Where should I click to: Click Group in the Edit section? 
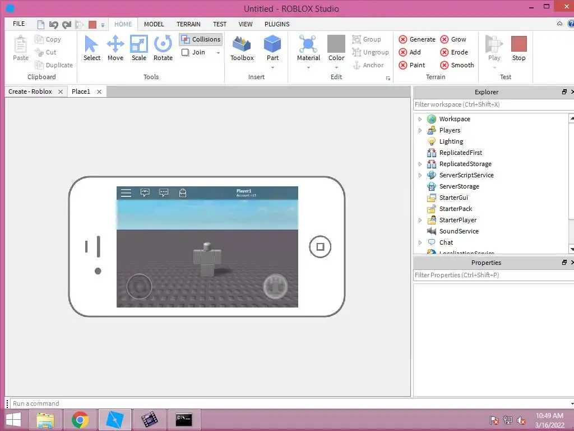pyautogui.click(x=367, y=39)
